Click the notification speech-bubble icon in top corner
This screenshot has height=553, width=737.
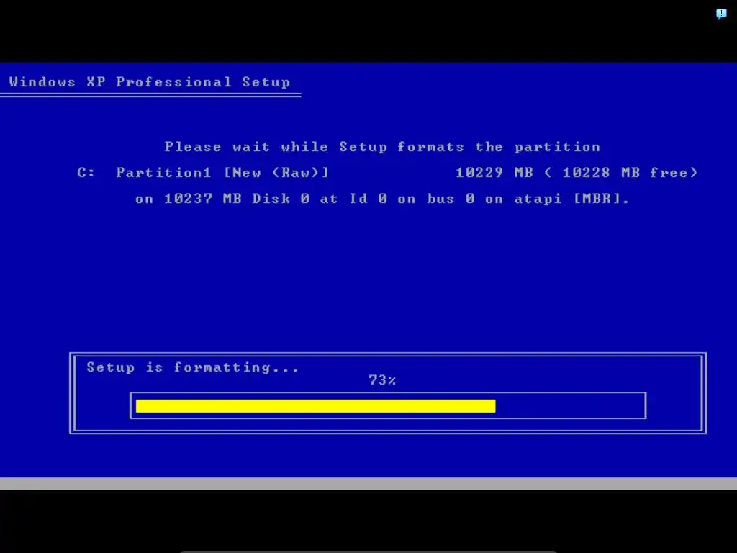[x=721, y=14]
